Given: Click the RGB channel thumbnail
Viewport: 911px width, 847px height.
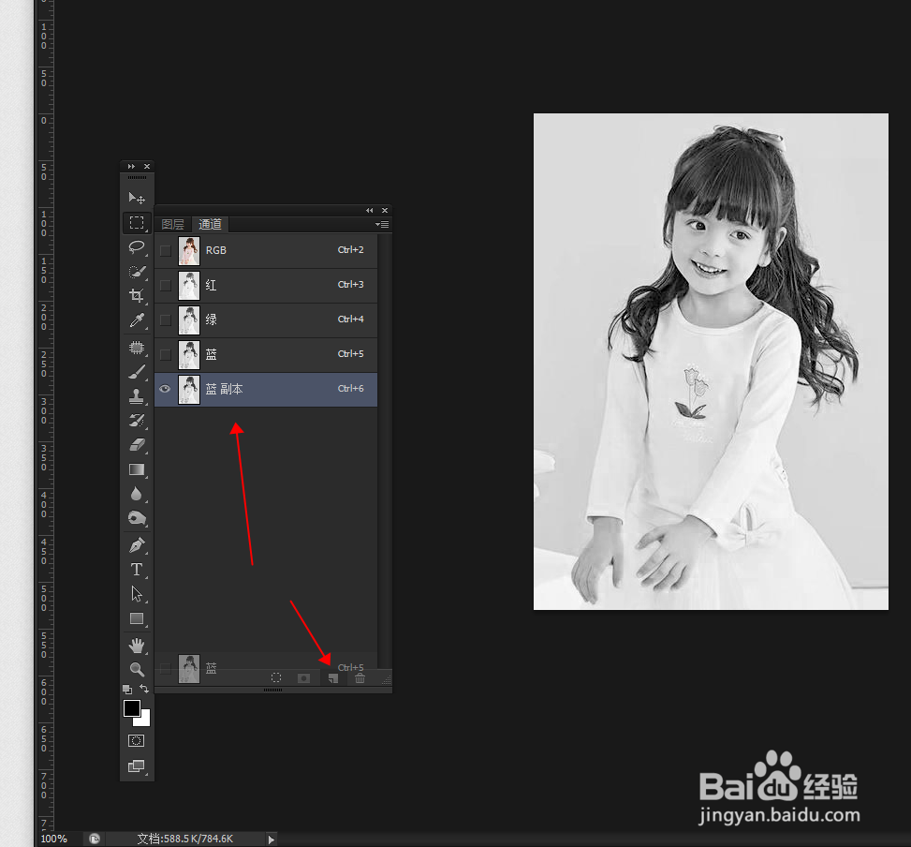Looking at the screenshot, I should (189, 250).
